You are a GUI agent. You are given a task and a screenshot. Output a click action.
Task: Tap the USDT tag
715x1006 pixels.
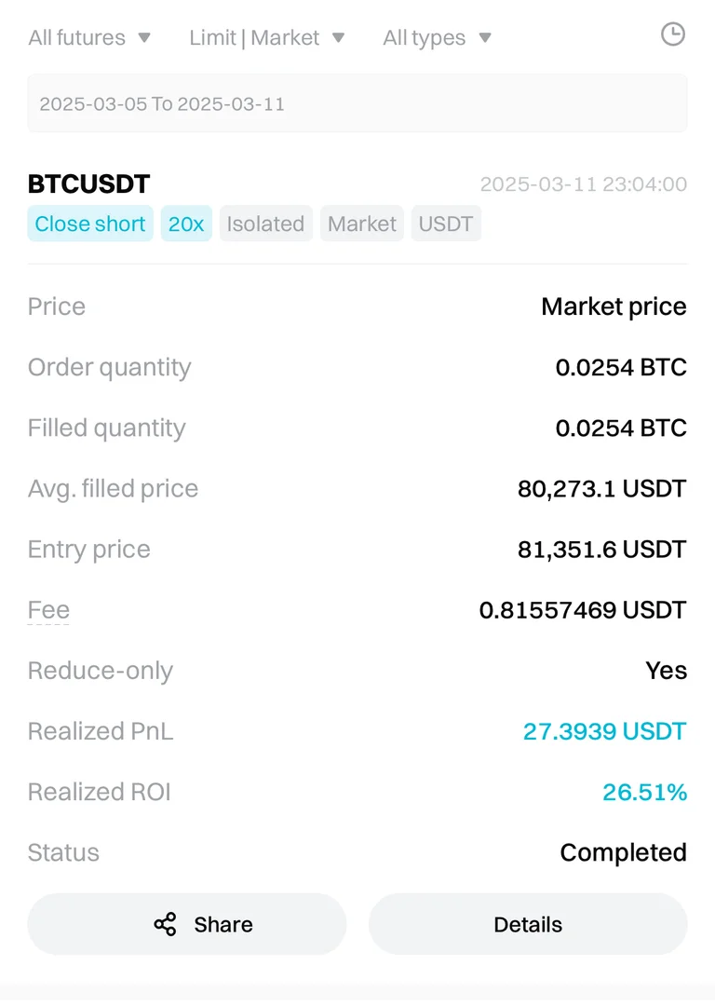coord(446,224)
